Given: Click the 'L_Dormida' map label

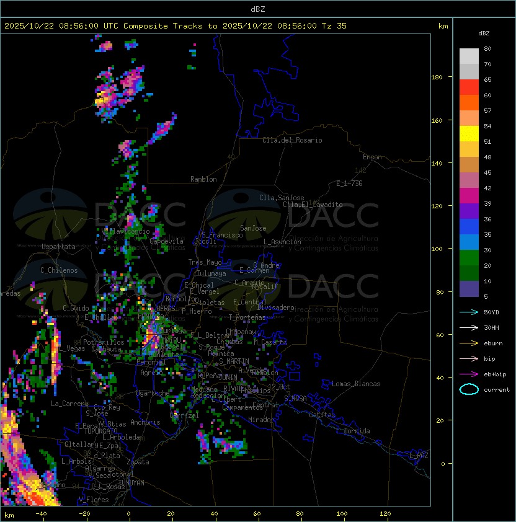Looking at the screenshot, I should [x=353, y=431].
